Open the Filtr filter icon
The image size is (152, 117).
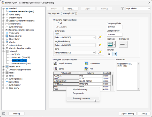[86, 68]
